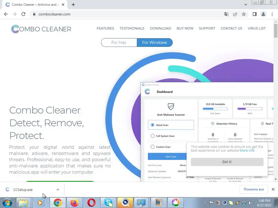
Task: Click the share page icon
Action: tap(235, 14)
